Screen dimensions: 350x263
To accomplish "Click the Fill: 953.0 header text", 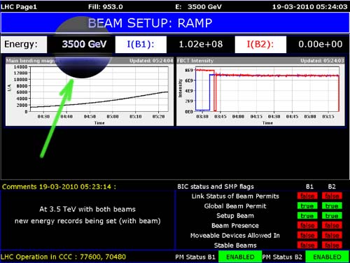I will click(x=106, y=6).
